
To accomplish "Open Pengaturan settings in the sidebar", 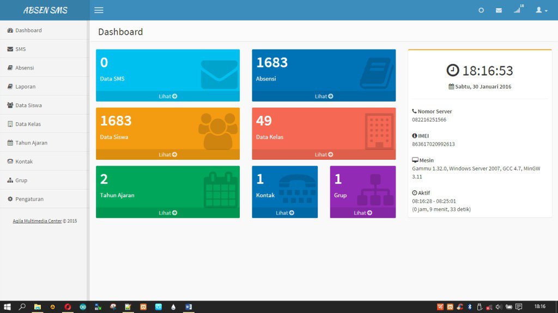I will click(44, 199).
